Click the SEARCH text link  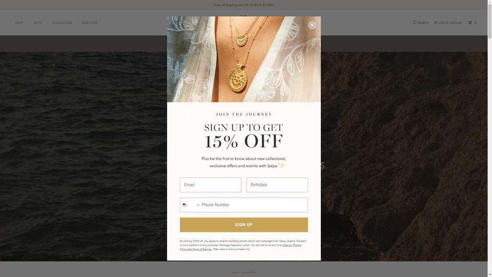[423, 23]
